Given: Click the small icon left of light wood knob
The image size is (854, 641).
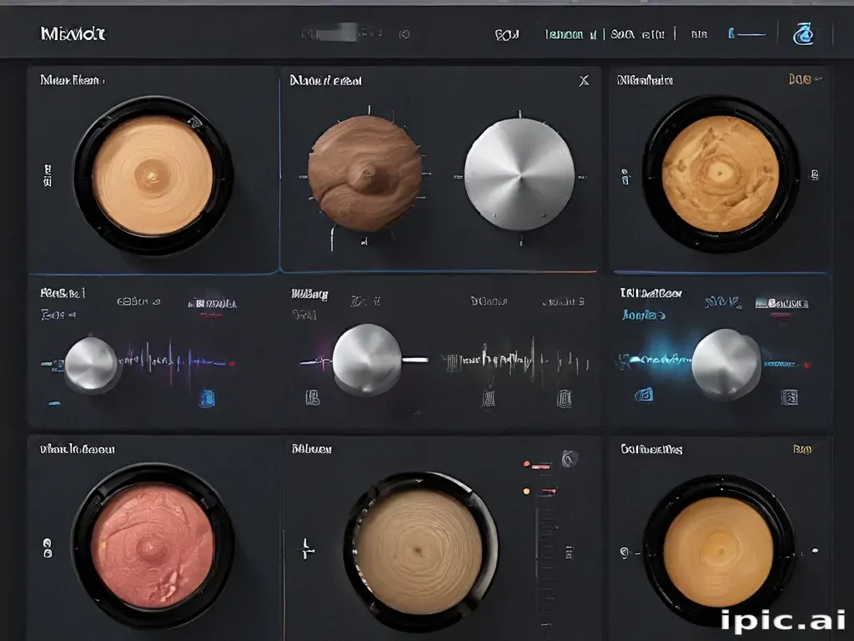Looking at the screenshot, I should pyautogui.click(x=48, y=175).
